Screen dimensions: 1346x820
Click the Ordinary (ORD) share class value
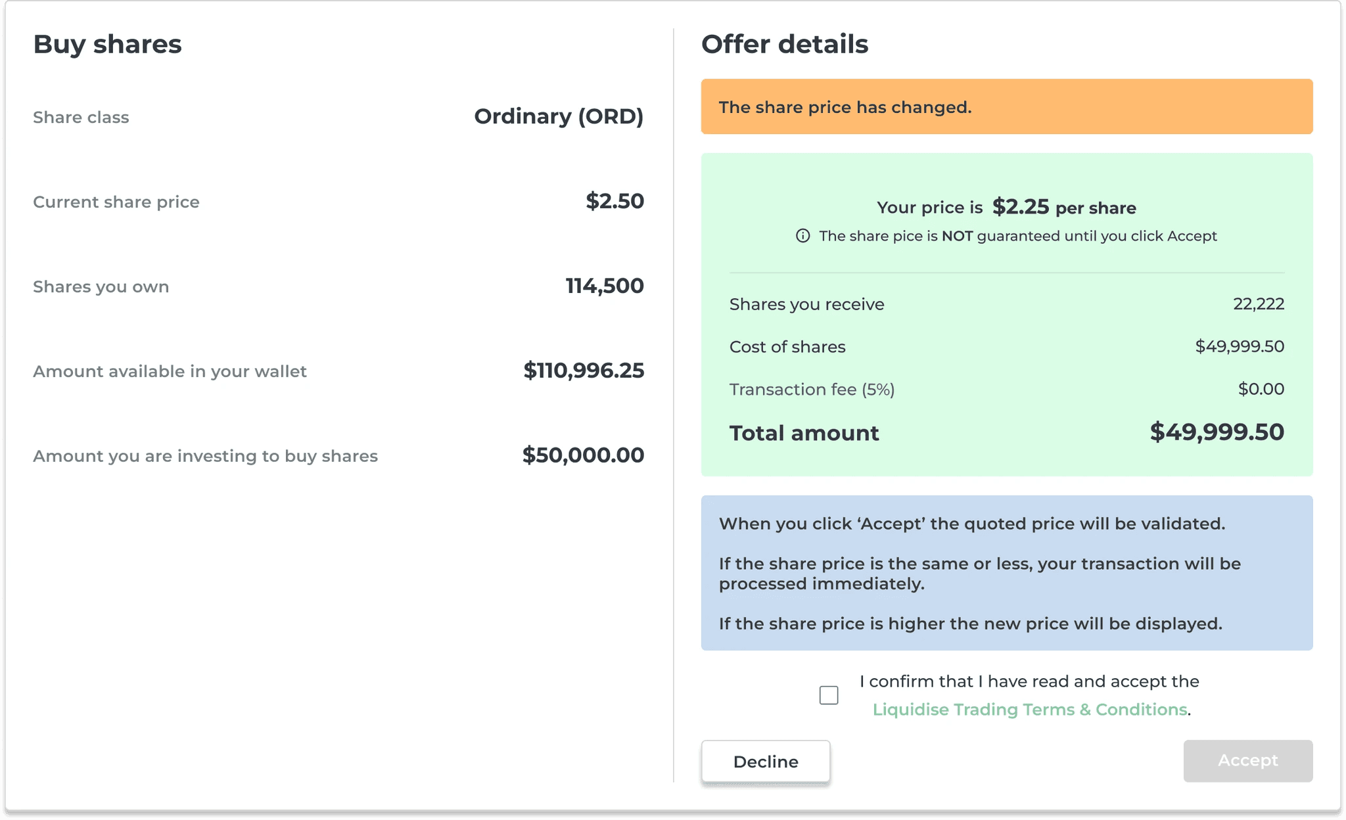pos(559,116)
